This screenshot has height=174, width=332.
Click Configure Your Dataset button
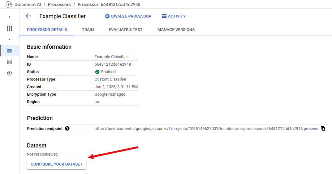[56, 164]
